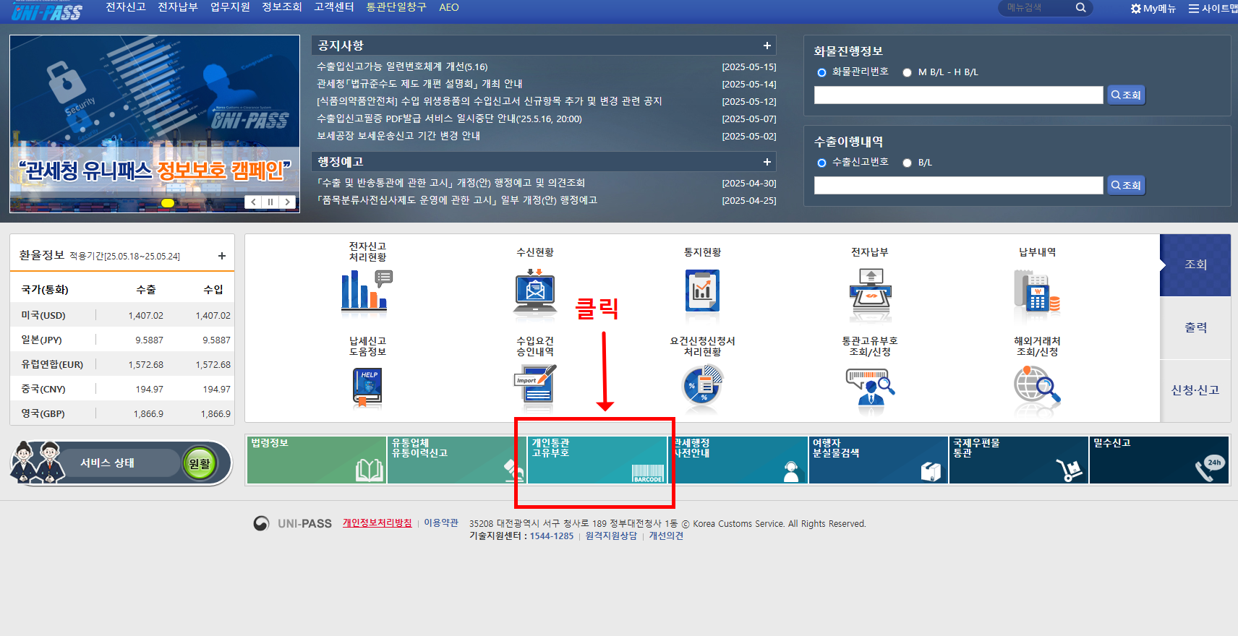Open the 납부내역 calculator icon

coord(1037,291)
